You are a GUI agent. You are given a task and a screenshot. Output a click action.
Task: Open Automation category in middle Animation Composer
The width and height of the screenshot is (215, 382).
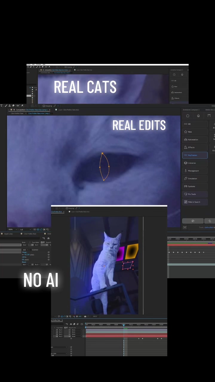[x=195, y=139]
